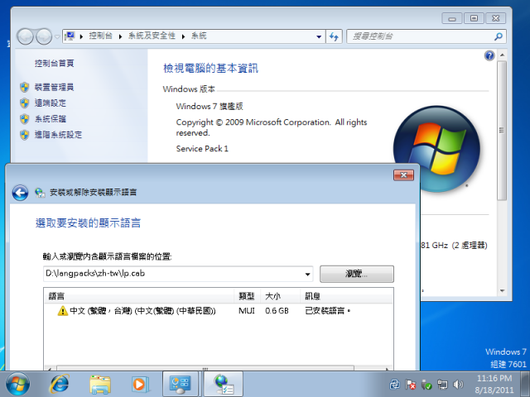Click the warning icon on the Chinese language row
Viewport: 530px width, 397px height.
coord(63,311)
